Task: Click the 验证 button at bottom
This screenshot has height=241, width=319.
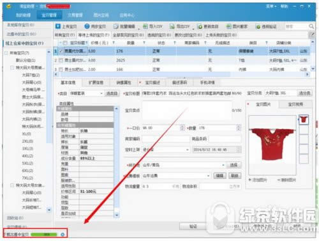Action: (x=193, y=226)
